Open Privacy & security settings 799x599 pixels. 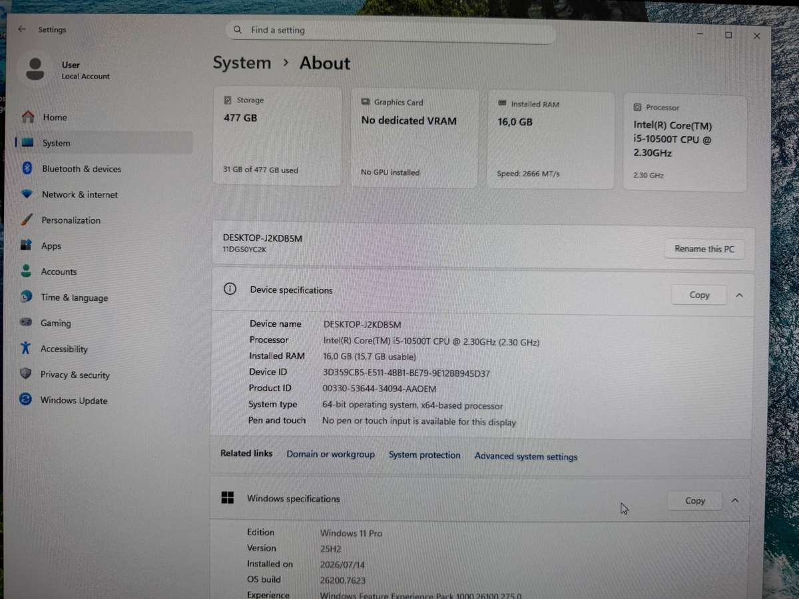coord(75,375)
